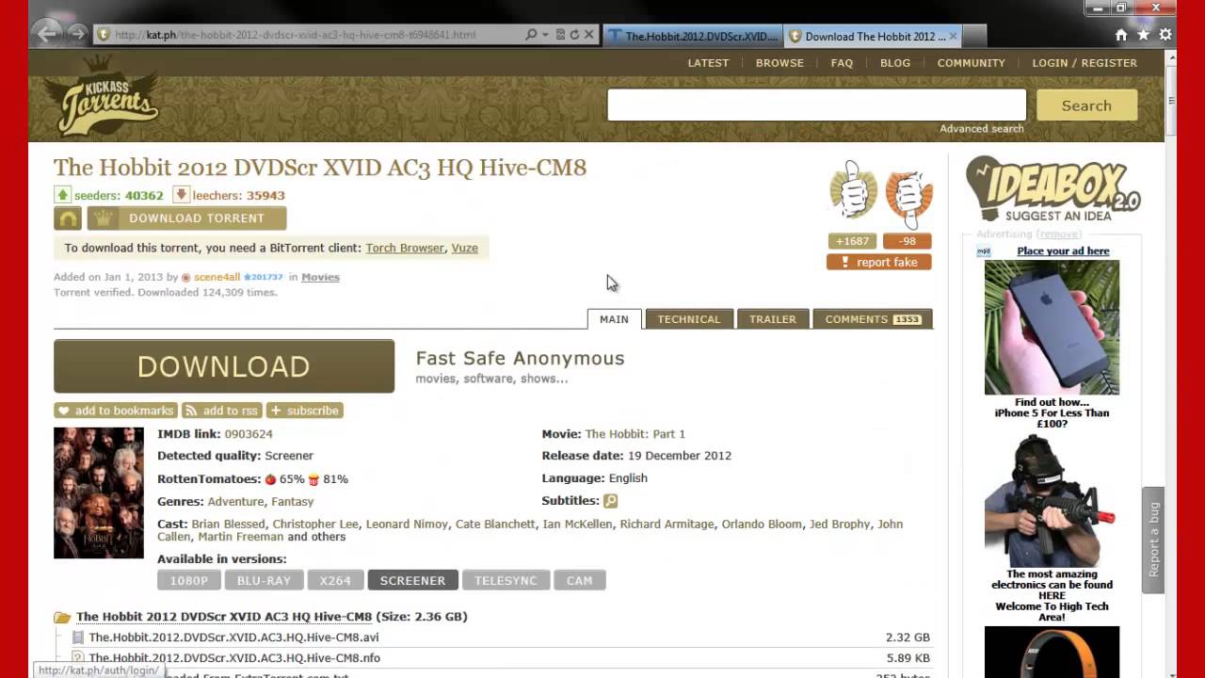Select the 1080P version button
Viewport: 1205px width, 678px height.
pos(188,580)
